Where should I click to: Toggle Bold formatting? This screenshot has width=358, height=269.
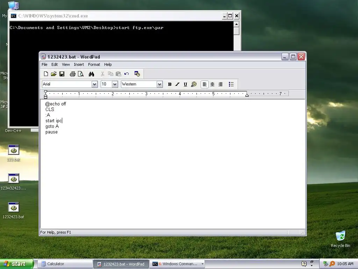[x=170, y=84]
